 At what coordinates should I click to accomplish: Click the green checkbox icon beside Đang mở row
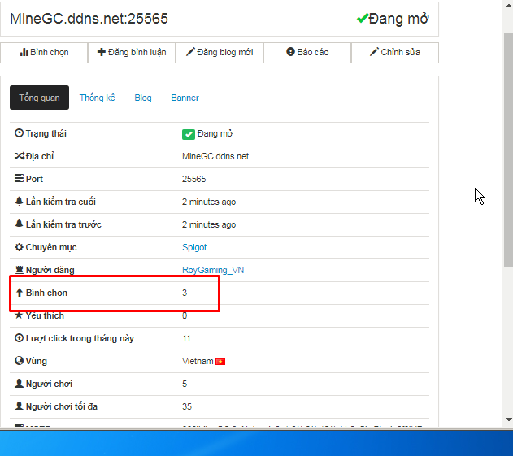(189, 134)
